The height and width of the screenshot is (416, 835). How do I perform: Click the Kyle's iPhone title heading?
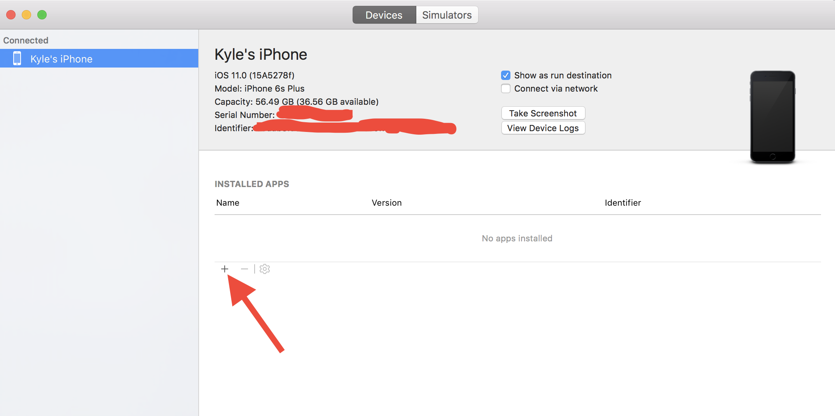click(261, 54)
